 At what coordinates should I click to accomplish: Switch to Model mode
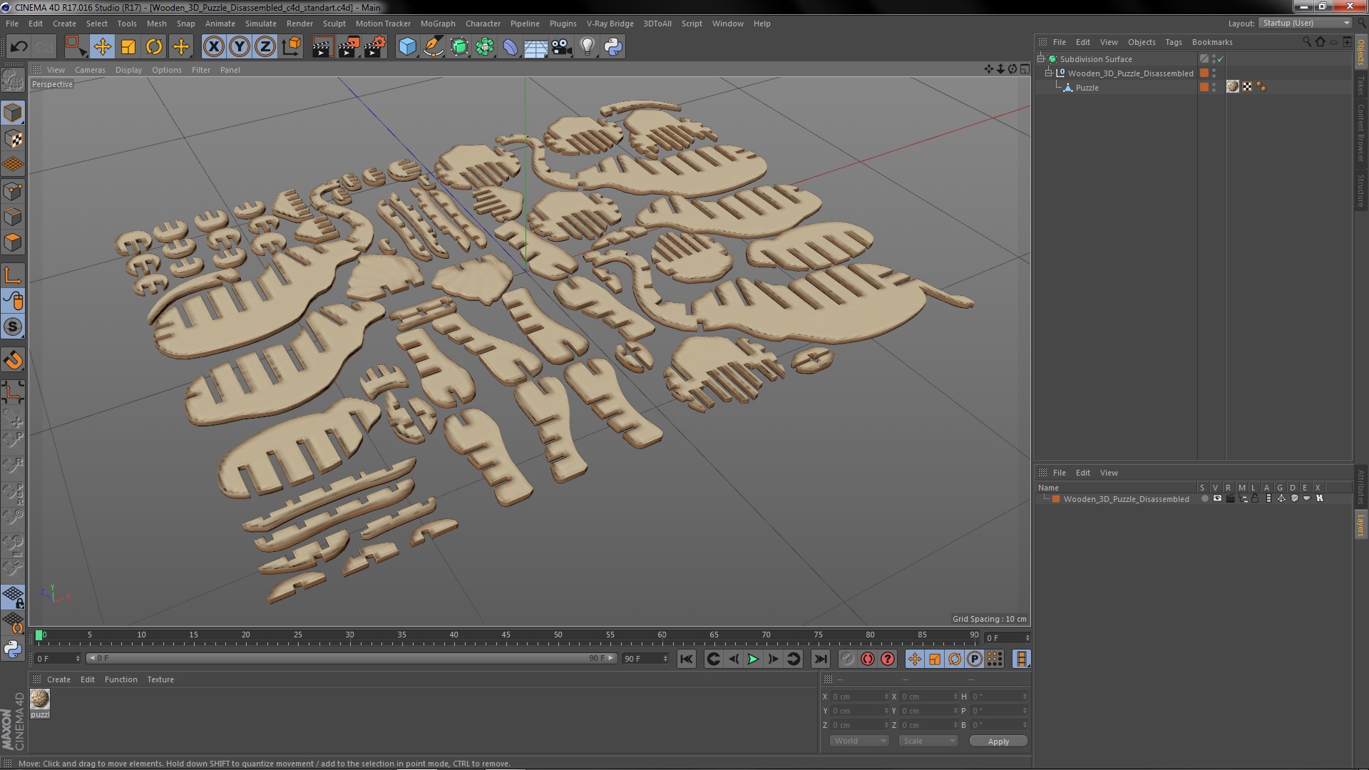click(x=13, y=113)
